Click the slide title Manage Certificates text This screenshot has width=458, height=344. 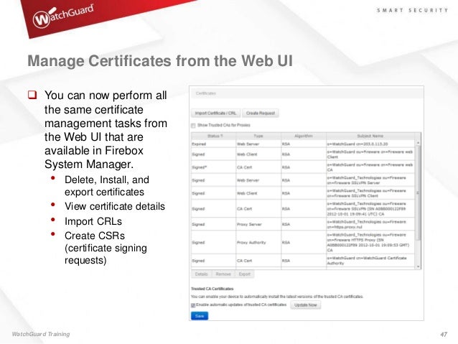pos(160,61)
